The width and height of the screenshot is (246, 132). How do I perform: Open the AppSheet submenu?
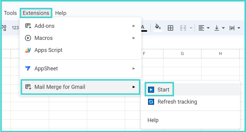pos(80,69)
